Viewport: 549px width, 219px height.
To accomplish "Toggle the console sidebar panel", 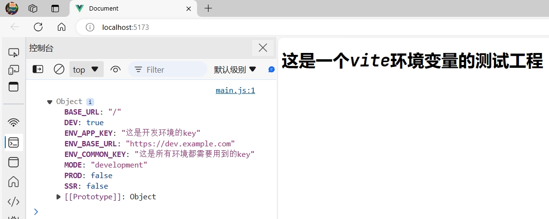I will click(38, 69).
